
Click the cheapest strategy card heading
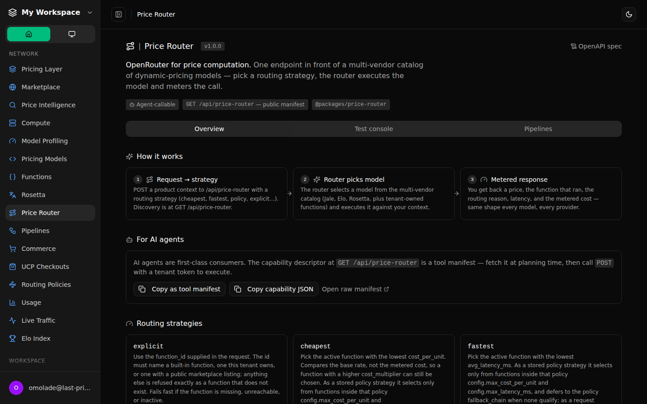(315, 346)
